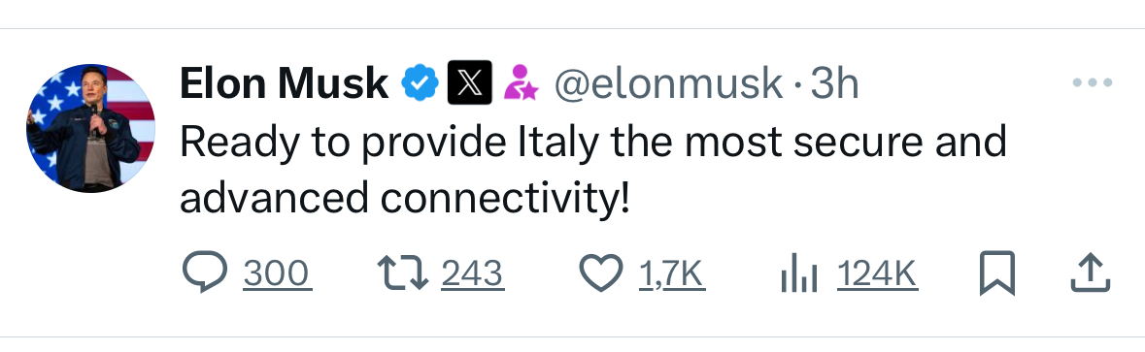The image size is (1145, 352).
Task: Click the views bar chart icon
Action: [799, 274]
